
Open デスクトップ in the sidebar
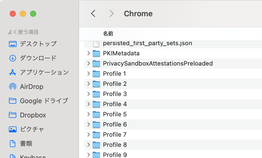[38, 44]
